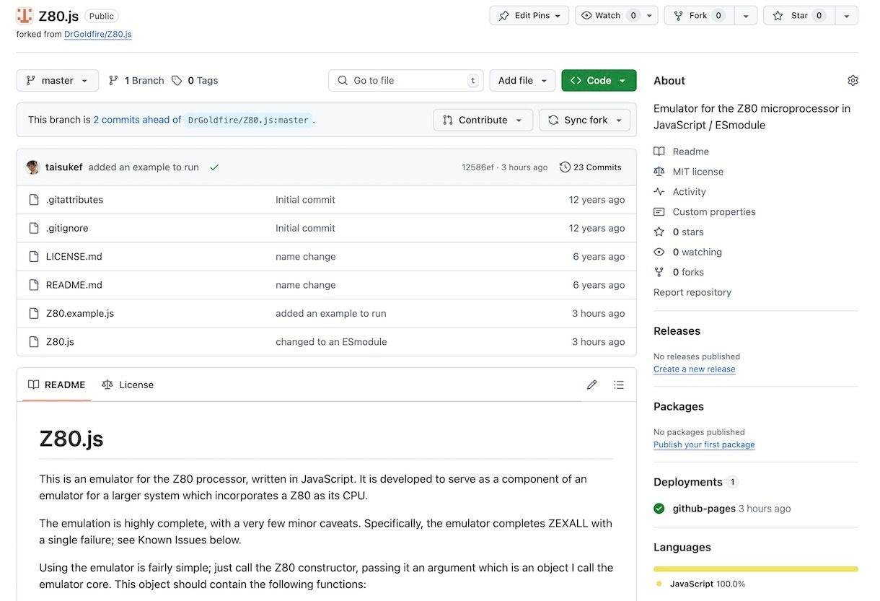Open the DrGoldfire/Z80.js fork source link
This screenshot has height=601, width=880.
click(x=97, y=34)
